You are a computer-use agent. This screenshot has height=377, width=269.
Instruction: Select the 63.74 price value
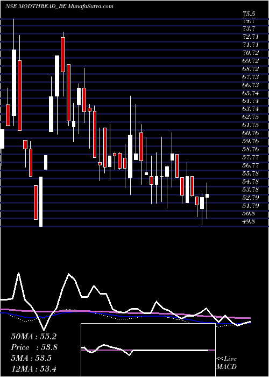pyautogui.click(x=250, y=109)
